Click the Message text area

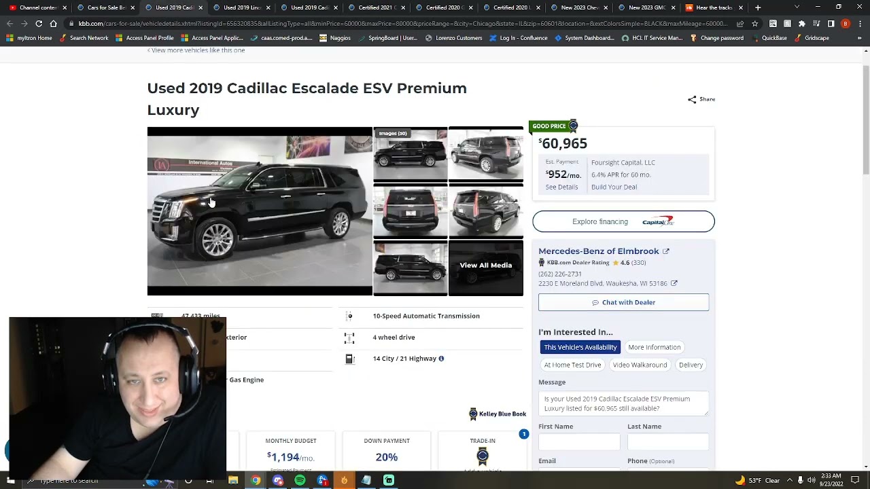pyautogui.click(x=623, y=403)
